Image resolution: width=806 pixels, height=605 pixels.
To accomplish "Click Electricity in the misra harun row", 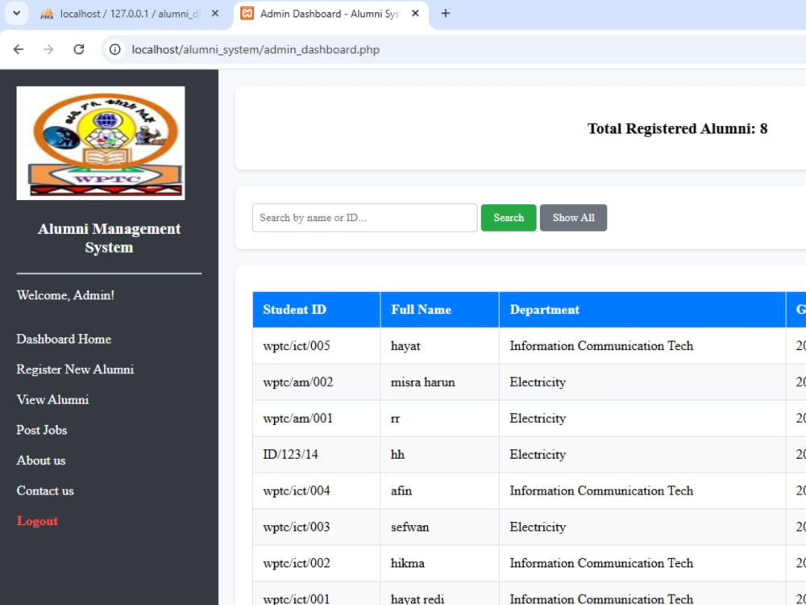I will (538, 382).
